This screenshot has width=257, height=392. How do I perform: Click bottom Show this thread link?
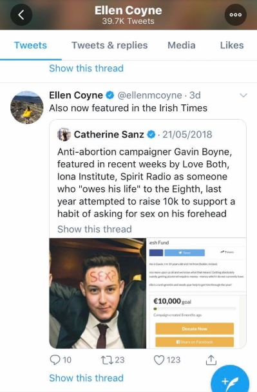click(86, 378)
